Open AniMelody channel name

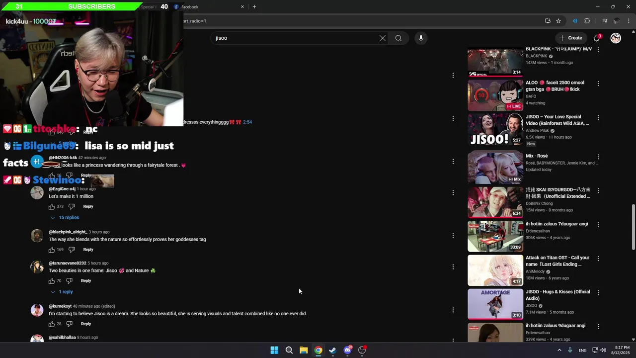[535, 271]
